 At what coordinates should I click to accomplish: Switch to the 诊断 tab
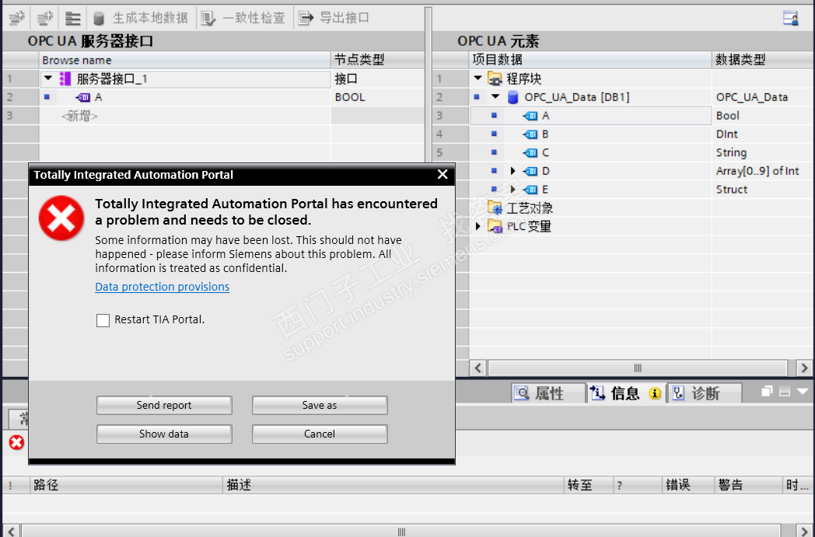click(x=705, y=393)
